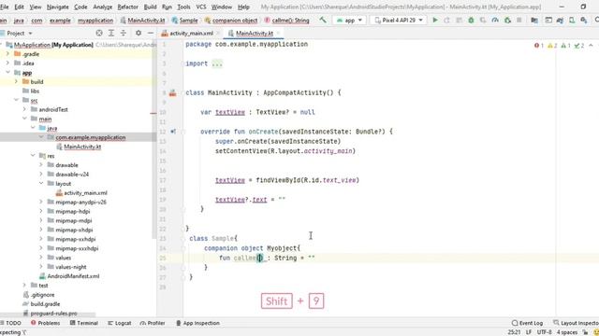Open the Build menu
The width and height of the screenshot is (599, 336).
tap(150, 7)
